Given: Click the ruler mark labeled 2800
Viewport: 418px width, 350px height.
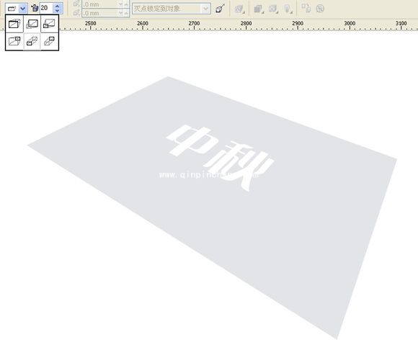Looking at the screenshot, I should point(246,24).
